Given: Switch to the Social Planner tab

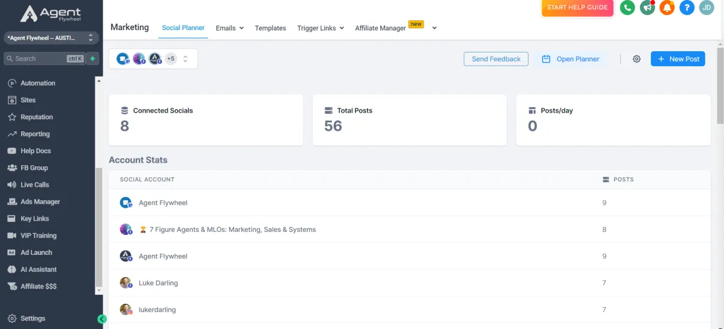Looking at the screenshot, I should click(183, 28).
